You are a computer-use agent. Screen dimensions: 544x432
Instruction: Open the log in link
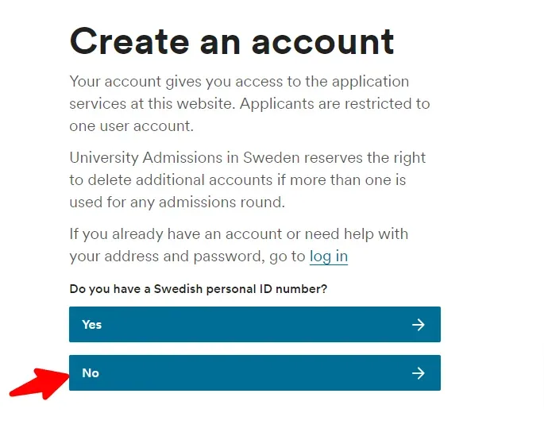click(x=328, y=256)
